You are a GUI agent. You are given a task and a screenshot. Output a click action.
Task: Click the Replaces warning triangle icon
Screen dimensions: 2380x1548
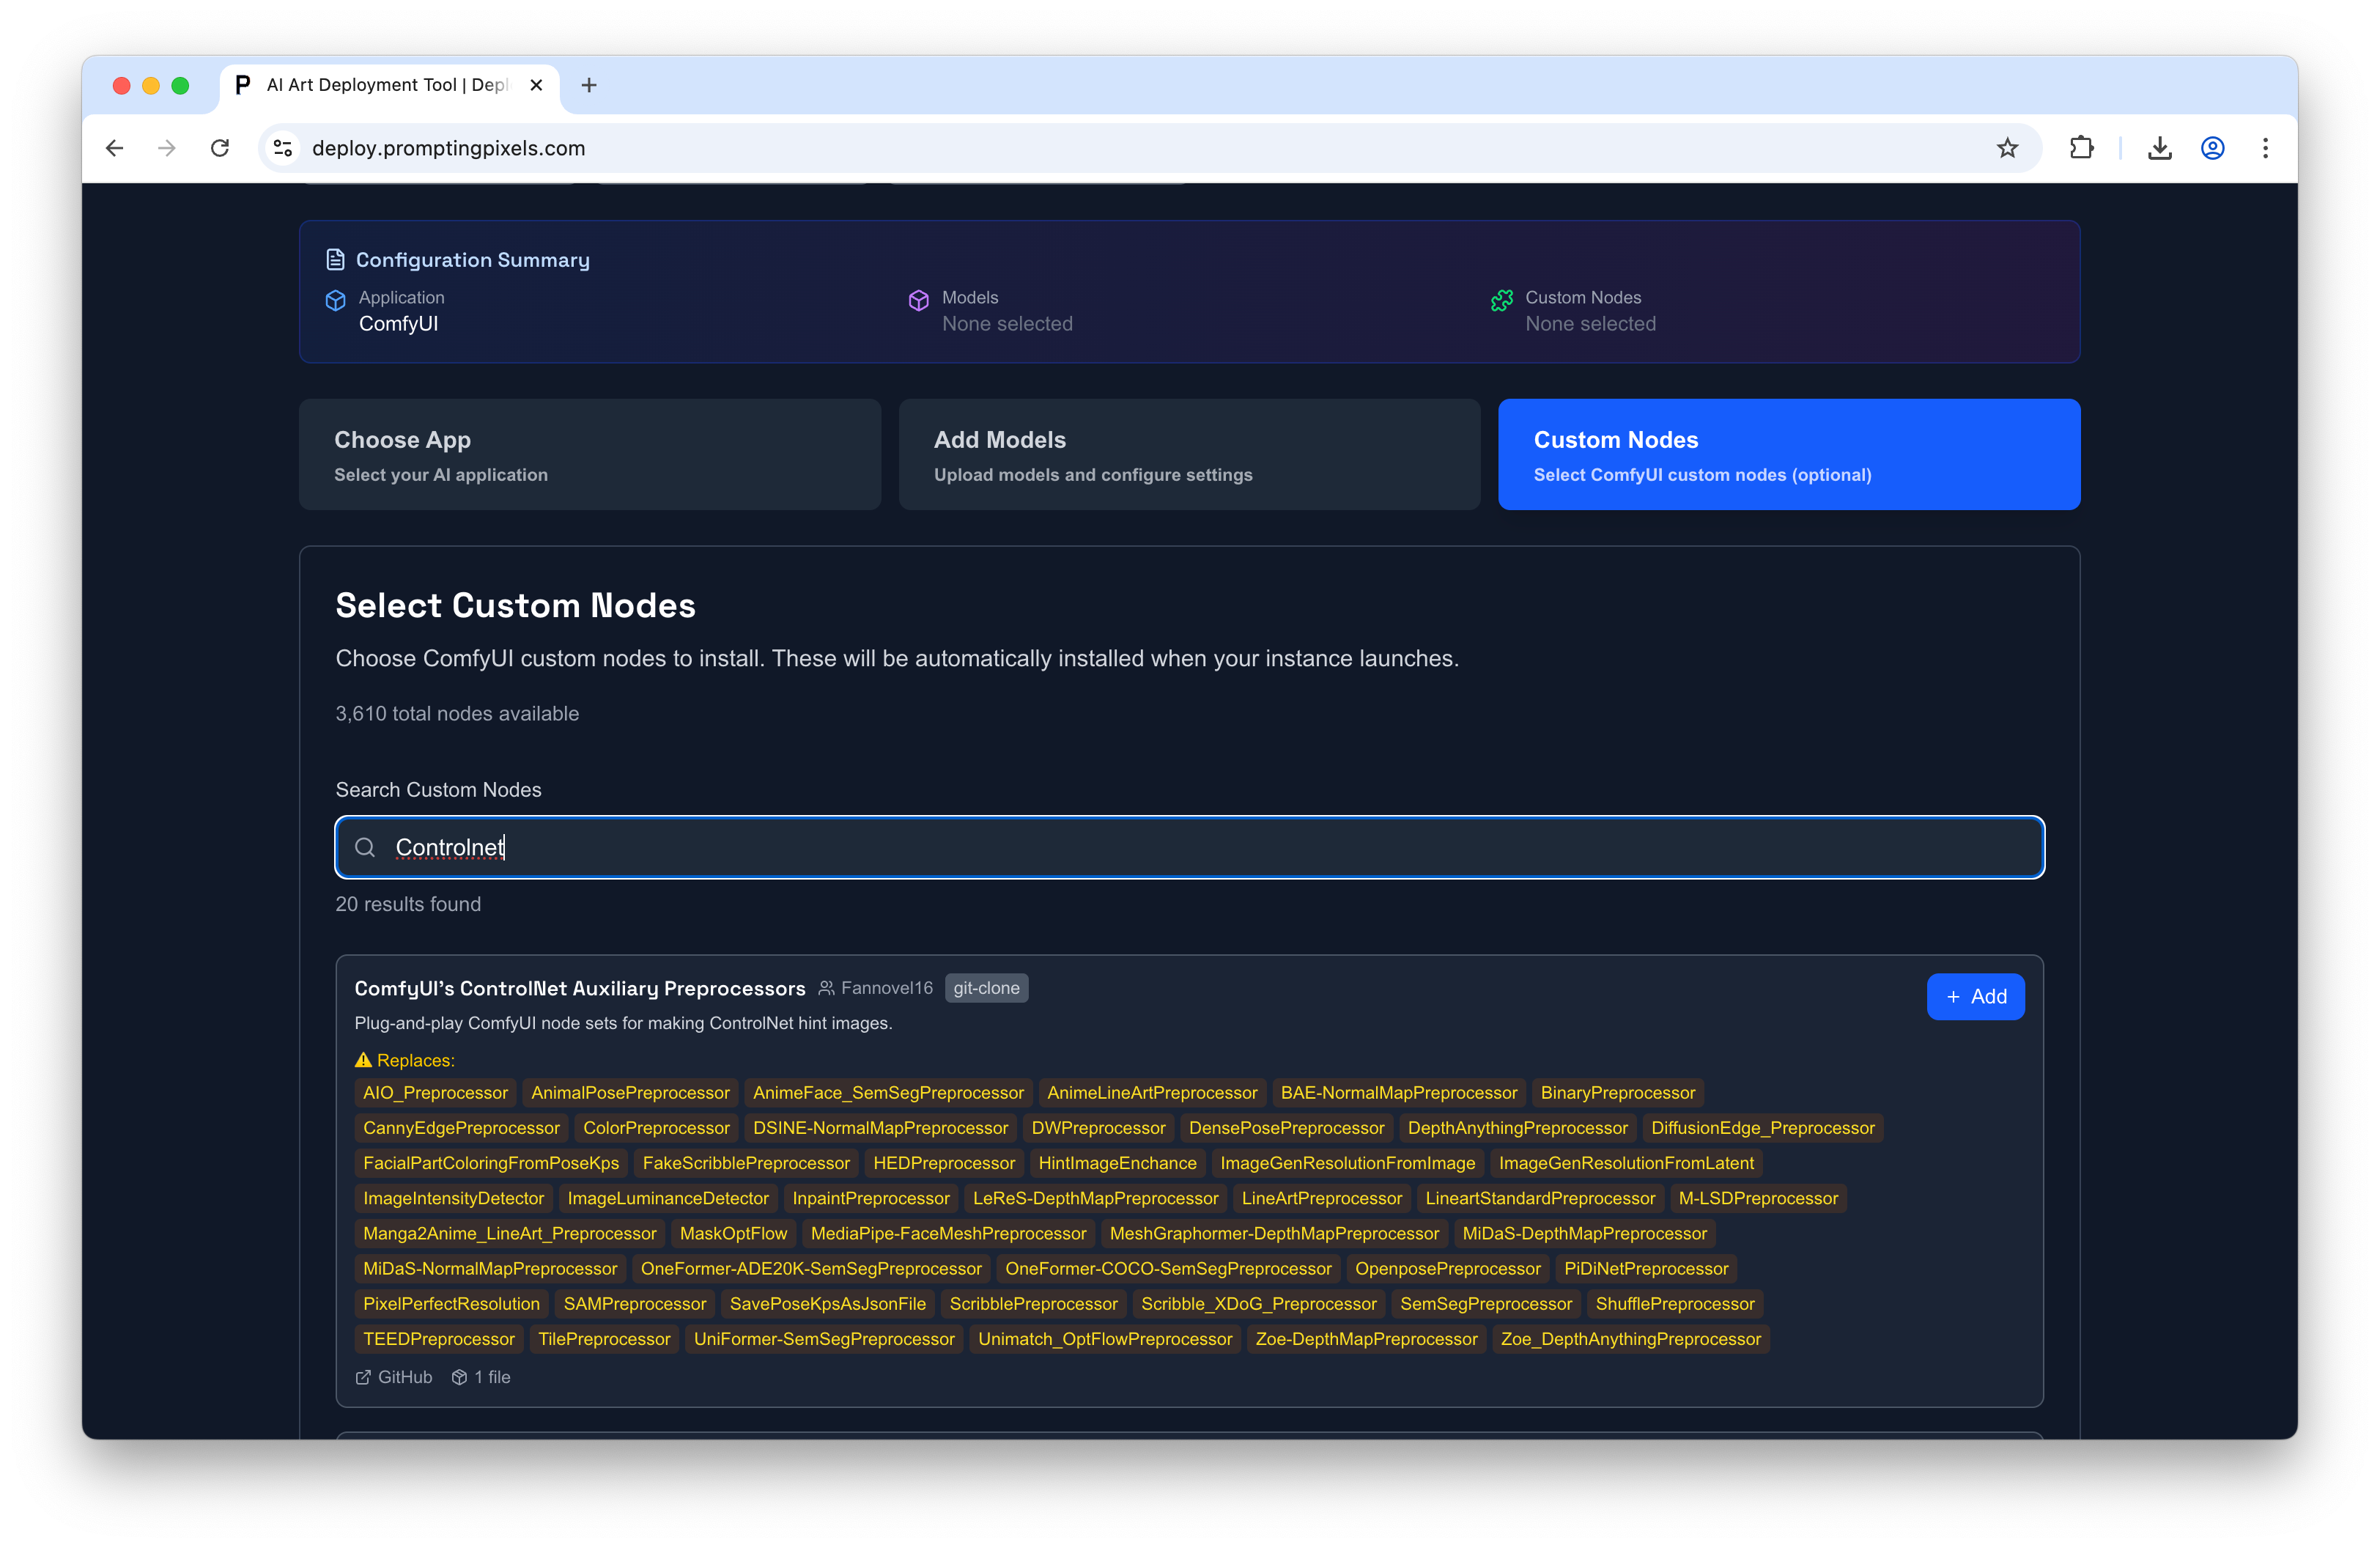pos(363,1060)
